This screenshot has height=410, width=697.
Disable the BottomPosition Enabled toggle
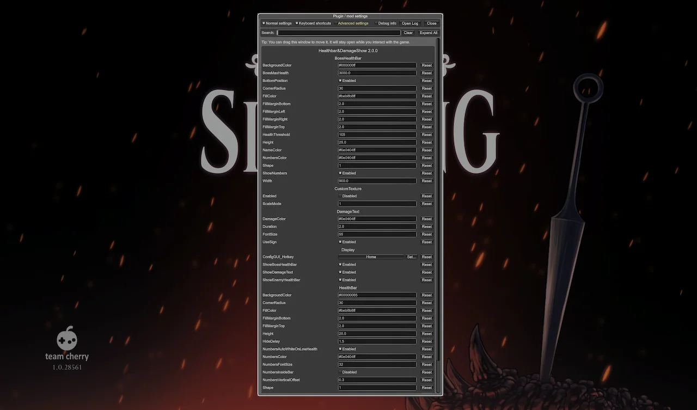347,81
